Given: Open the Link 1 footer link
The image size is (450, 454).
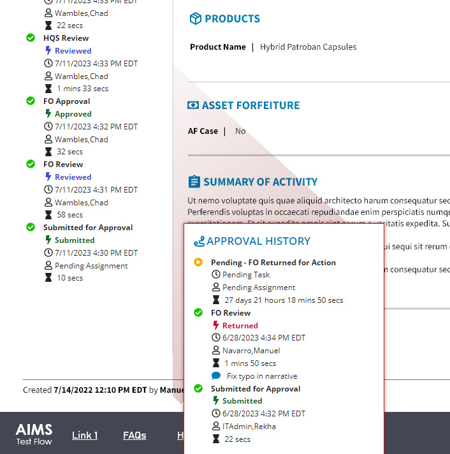Looking at the screenshot, I should pos(85,436).
